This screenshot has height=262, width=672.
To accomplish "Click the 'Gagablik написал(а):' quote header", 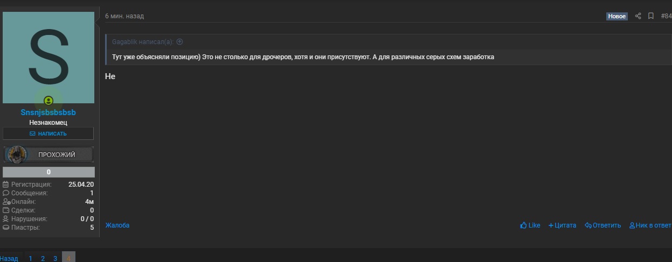I will click(x=143, y=42).
